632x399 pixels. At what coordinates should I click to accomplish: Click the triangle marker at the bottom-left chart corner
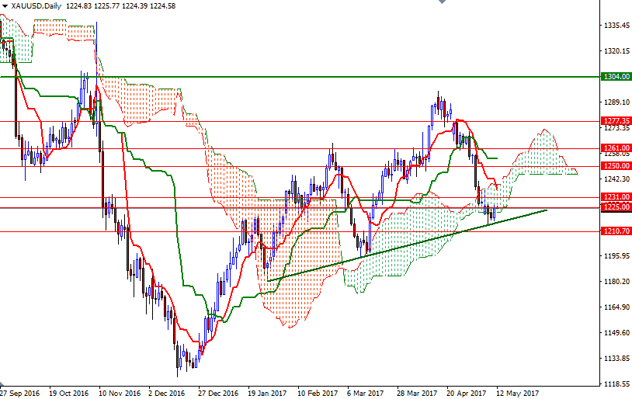(2, 383)
